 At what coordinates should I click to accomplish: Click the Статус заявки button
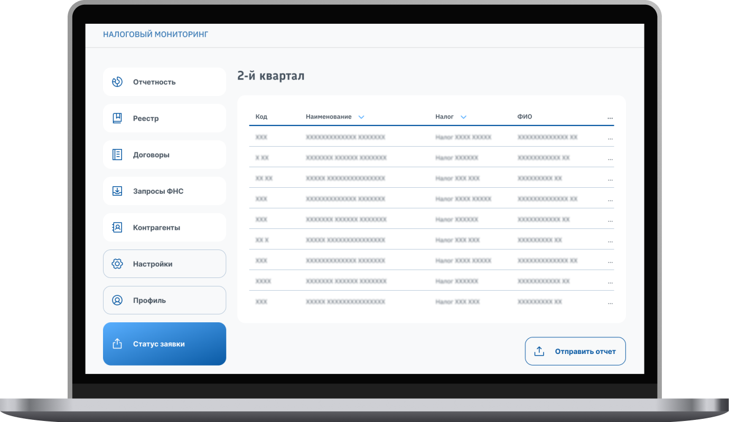(x=164, y=344)
